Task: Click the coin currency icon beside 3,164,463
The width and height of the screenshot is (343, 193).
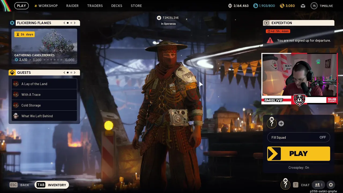Action: pos(230,6)
